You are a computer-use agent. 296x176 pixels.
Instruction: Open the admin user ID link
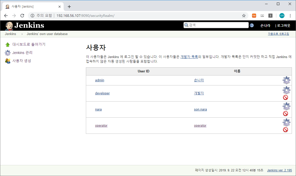tap(99, 80)
